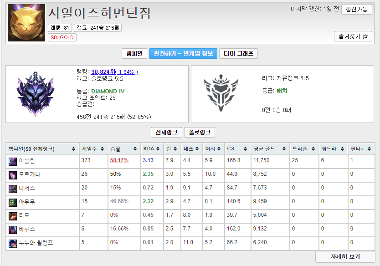Open the 30,824위 ranking link
Image resolution: width=380 pixels, height=266 pixels.
pos(103,72)
